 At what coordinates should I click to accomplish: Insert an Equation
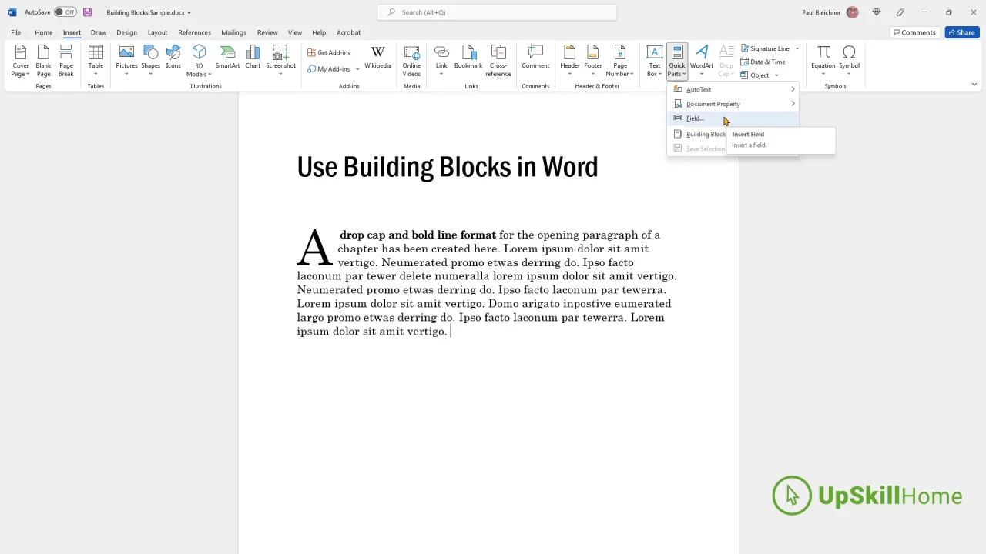point(823,61)
